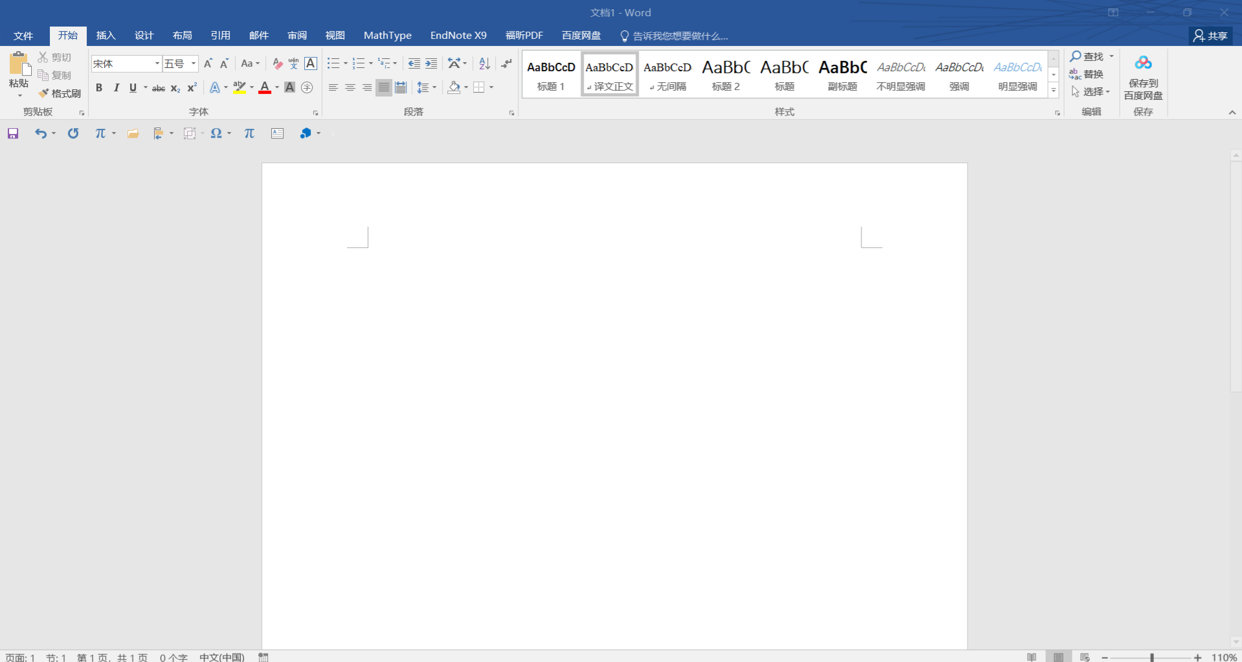The image size is (1242, 662).
Task: Select the 标题 1 style thumbnail
Action: click(551, 74)
